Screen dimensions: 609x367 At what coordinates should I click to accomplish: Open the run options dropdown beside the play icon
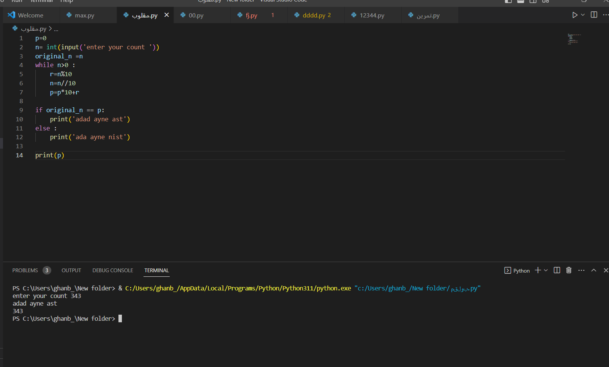[583, 15]
